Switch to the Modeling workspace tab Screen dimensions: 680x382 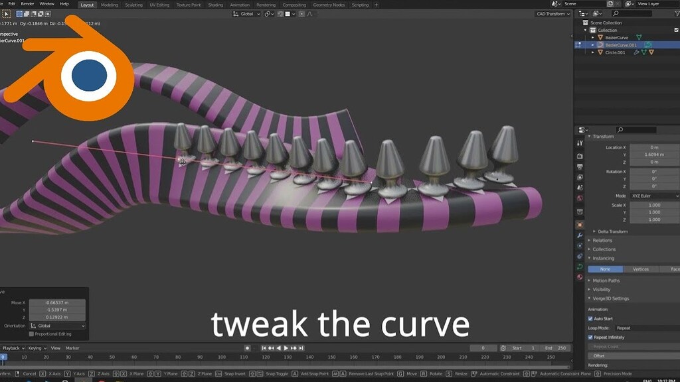[110, 5]
